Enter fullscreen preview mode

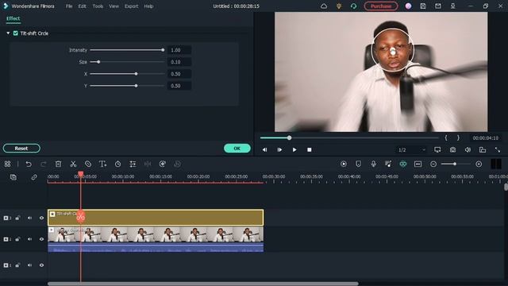pyautogui.click(x=498, y=149)
